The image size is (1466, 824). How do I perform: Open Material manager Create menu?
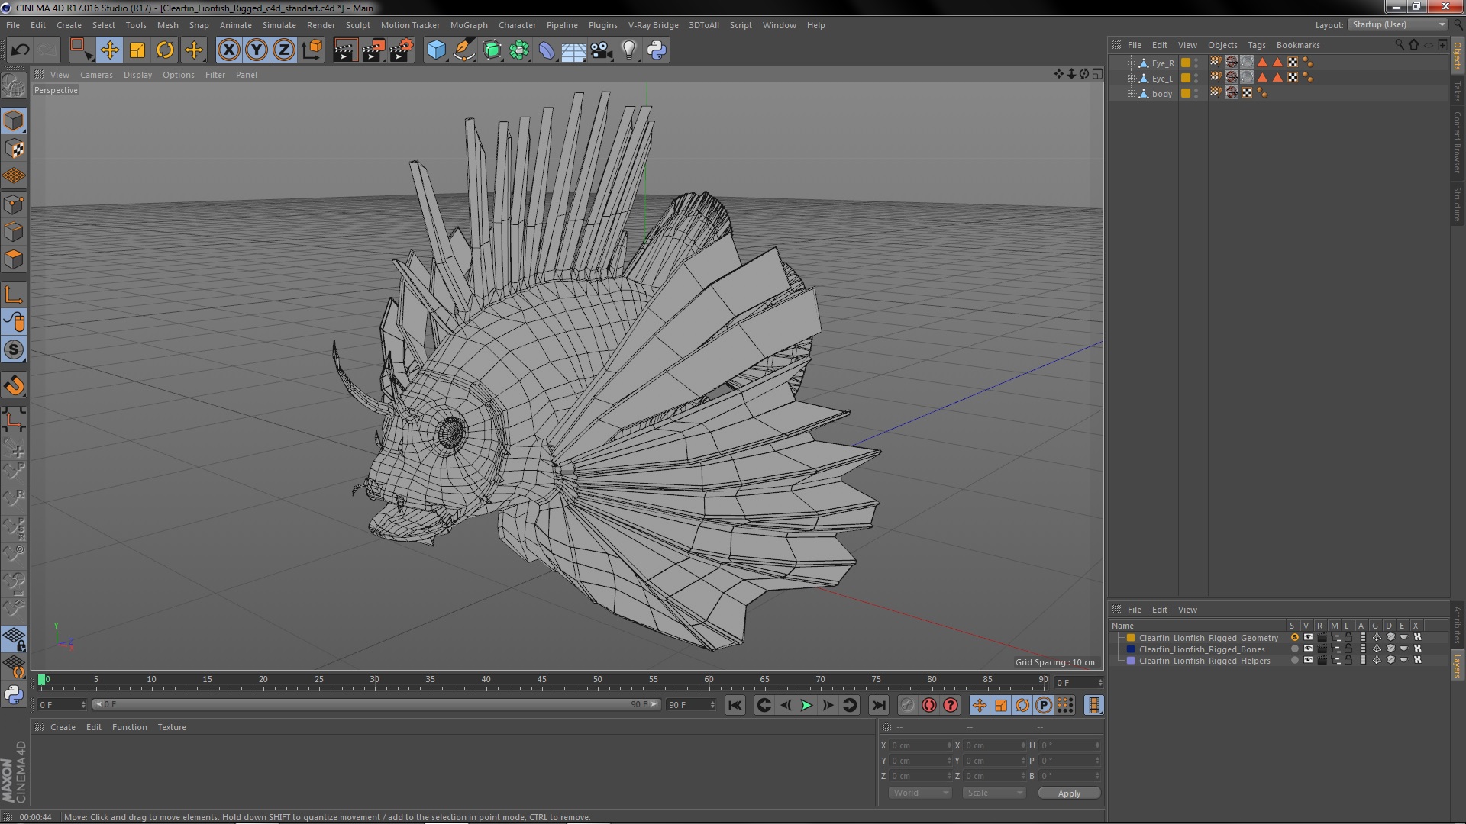[x=63, y=727]
